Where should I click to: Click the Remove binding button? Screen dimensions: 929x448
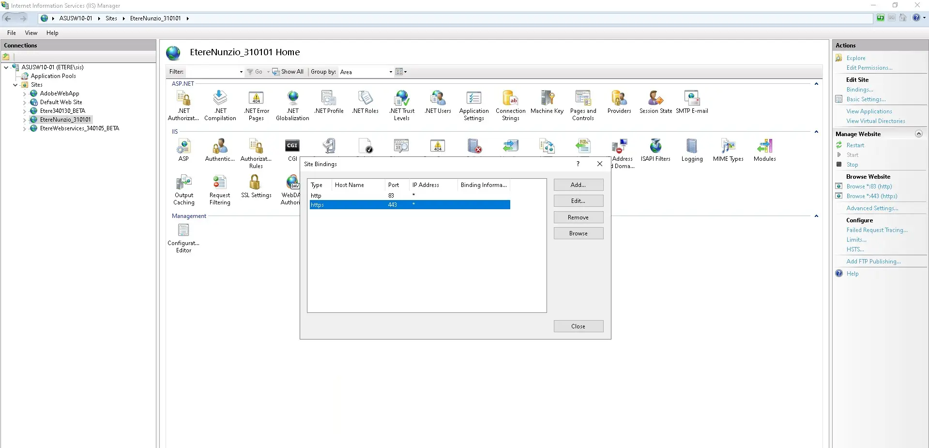(578, 217)
